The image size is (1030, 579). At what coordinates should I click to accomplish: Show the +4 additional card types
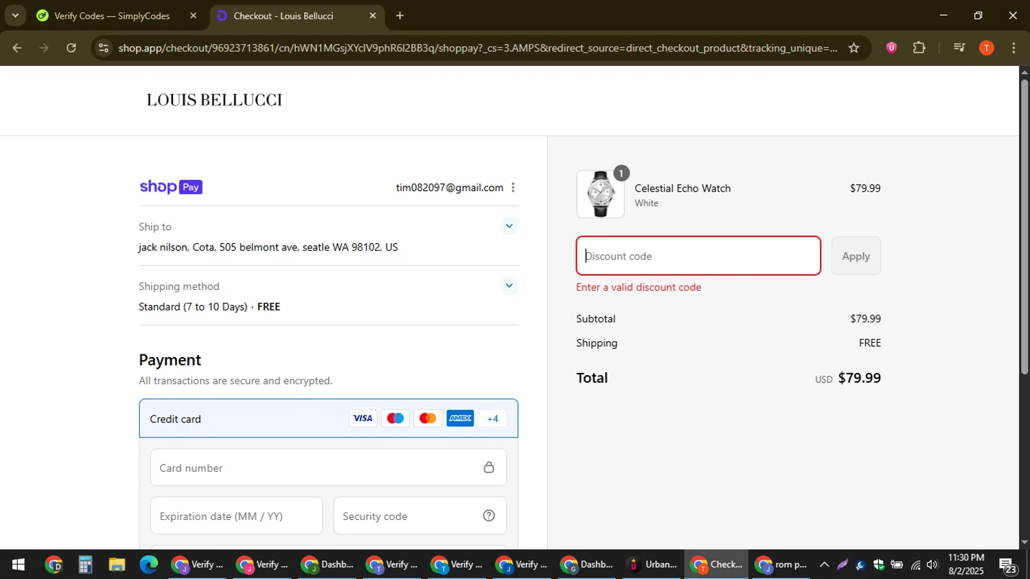click(492, 418)
